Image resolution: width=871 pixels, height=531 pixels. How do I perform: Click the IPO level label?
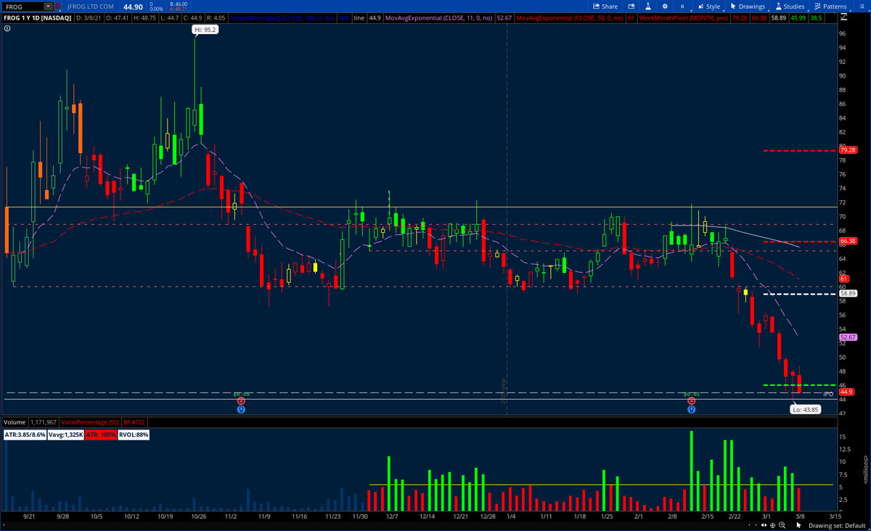click(x=828, y=393)
